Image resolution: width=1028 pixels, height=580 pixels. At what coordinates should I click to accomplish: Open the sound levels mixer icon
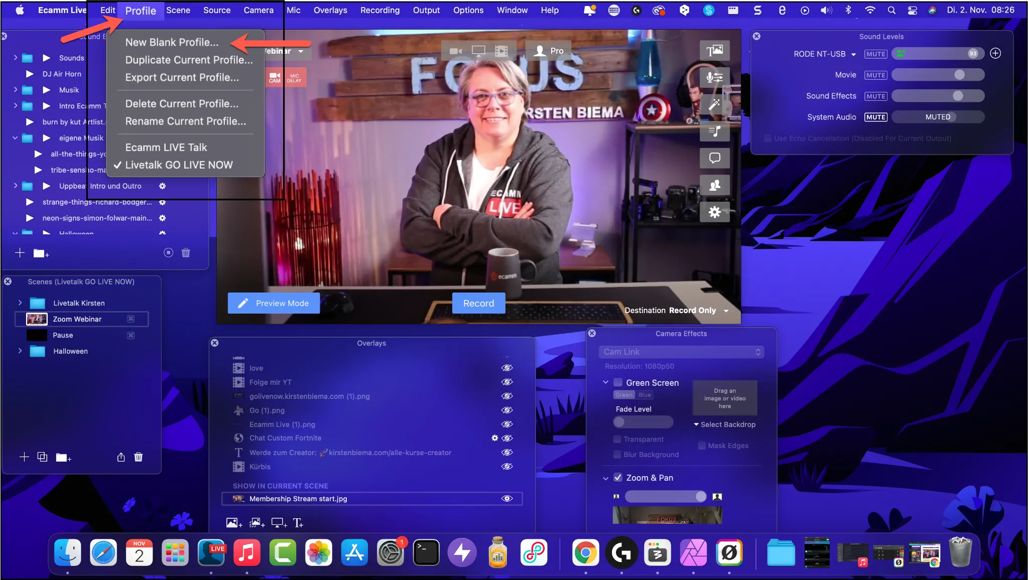(x=714, y=77)
